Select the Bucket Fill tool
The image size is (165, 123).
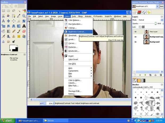(3, 31)
